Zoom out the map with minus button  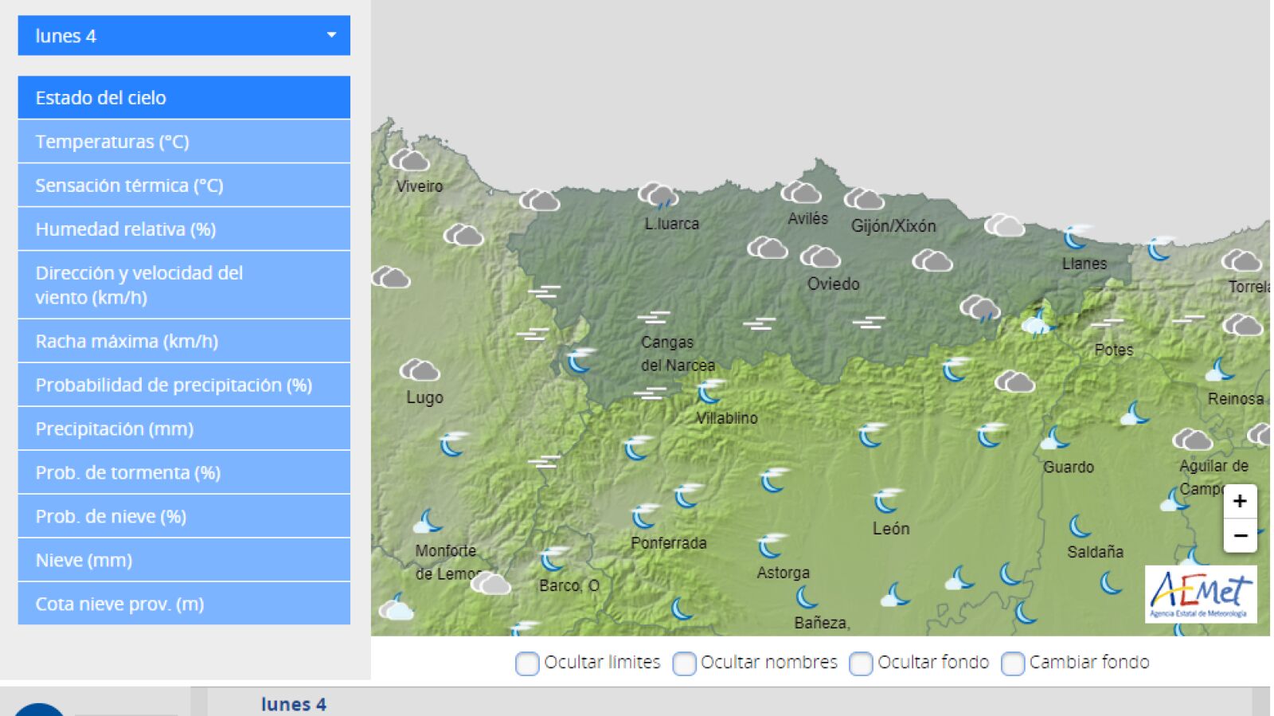pyautogui.click(x=1240, y=536)
